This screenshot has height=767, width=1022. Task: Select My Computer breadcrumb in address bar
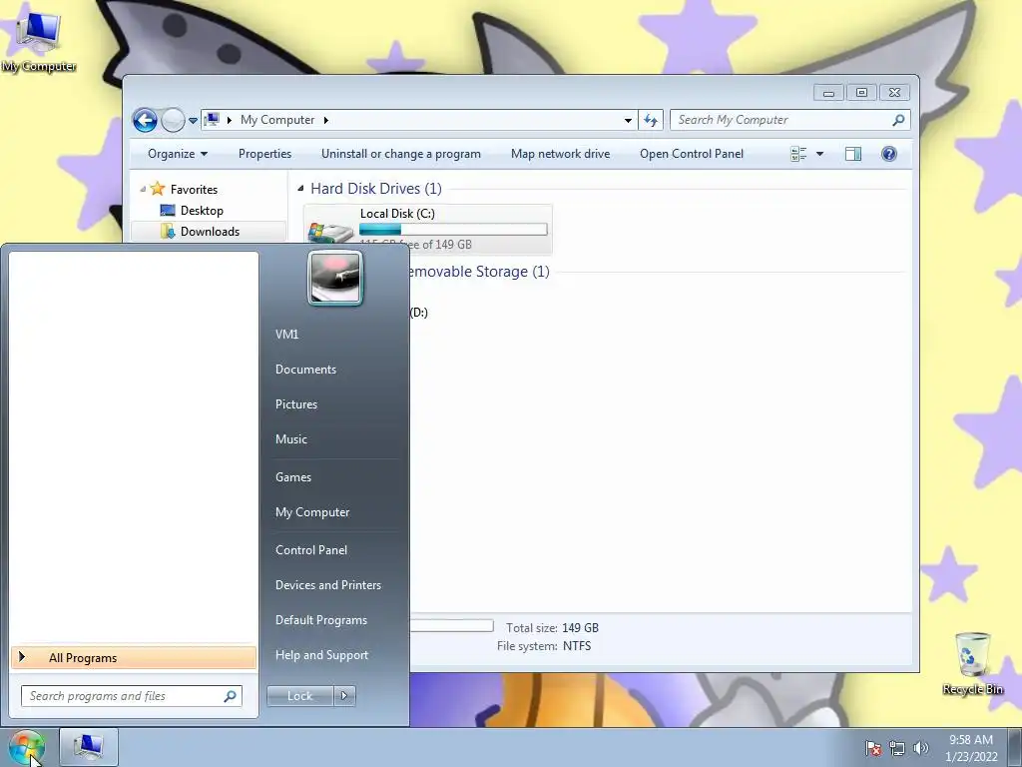(277, 120)
